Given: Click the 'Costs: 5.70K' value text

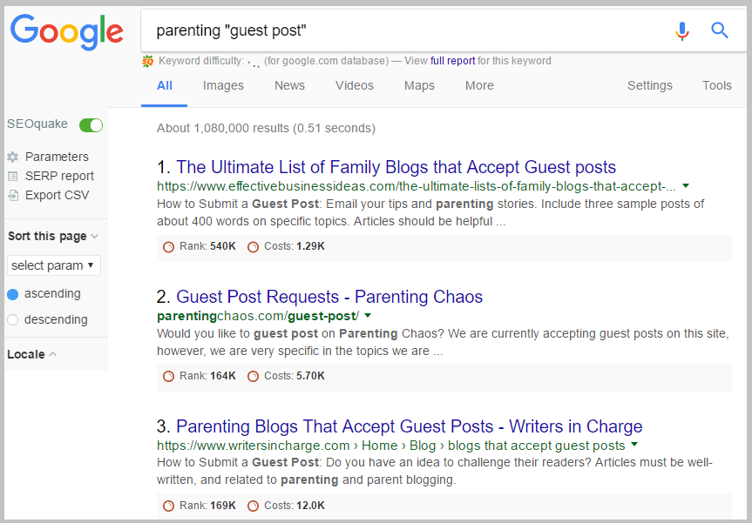Looking at the screenshot, I should [295, 377].
